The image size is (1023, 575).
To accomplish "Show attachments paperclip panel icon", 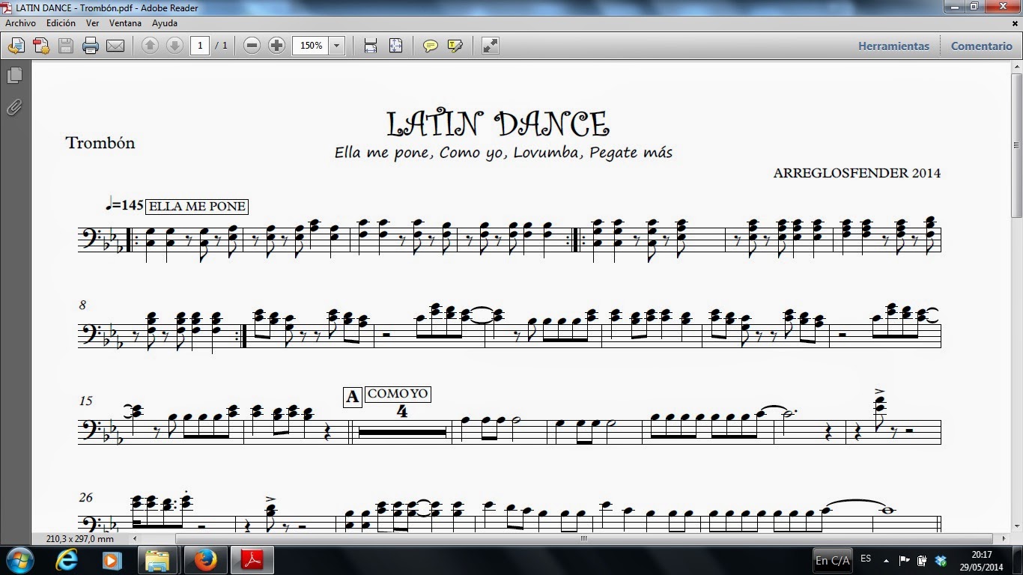I will (14, 108).
